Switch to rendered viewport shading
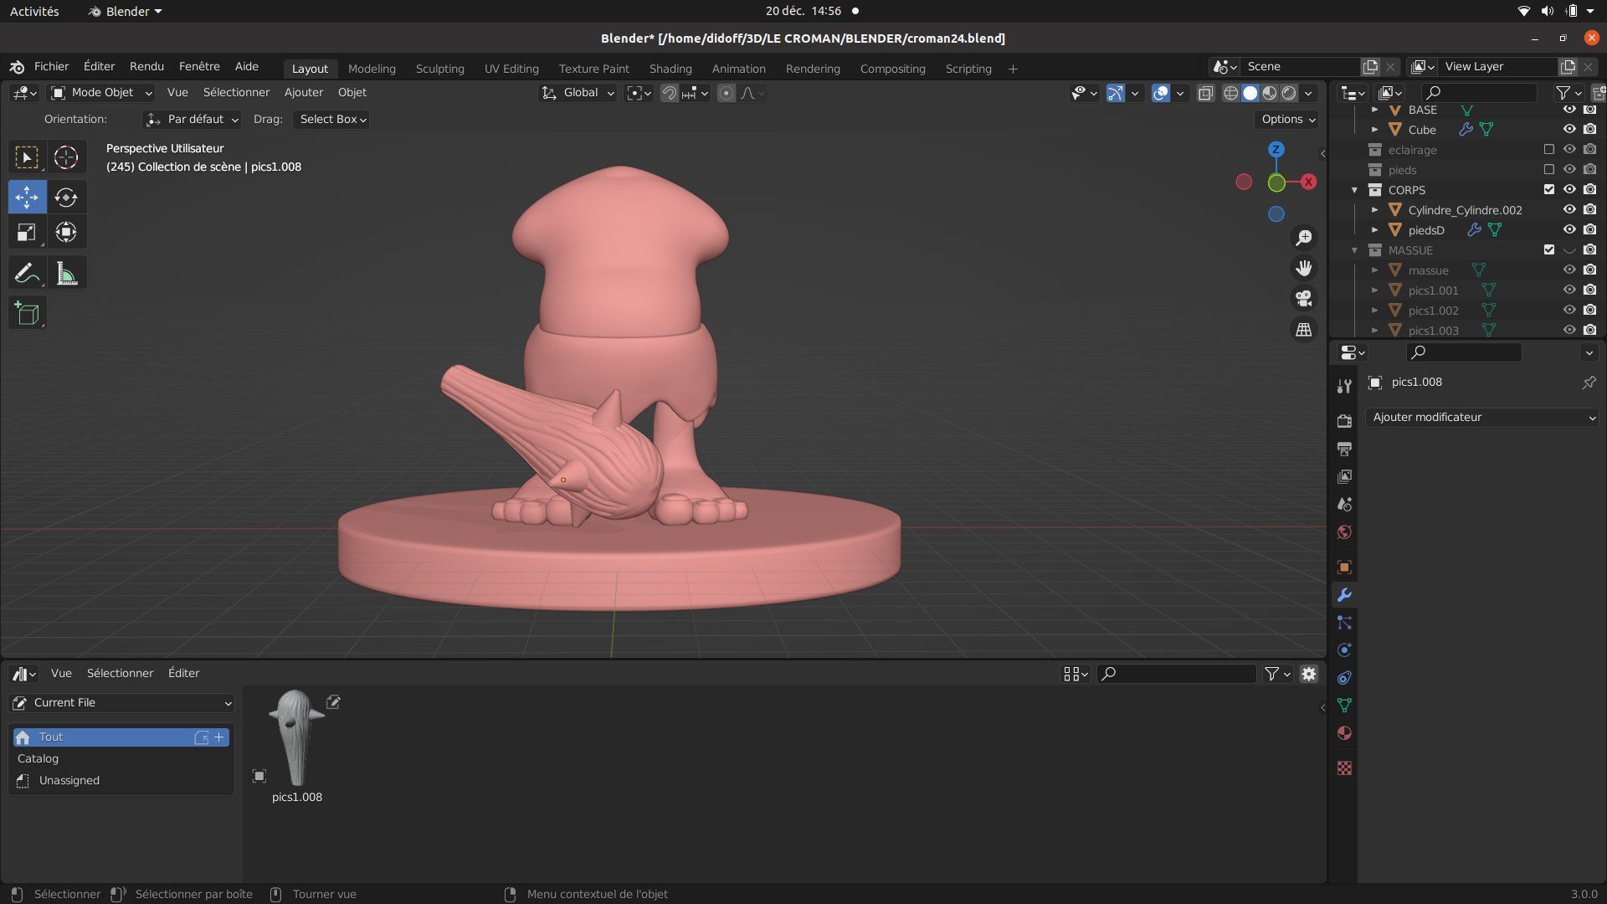This screenshot has width=1607, height=904. pyautogui.click(x=1289, y=93)
